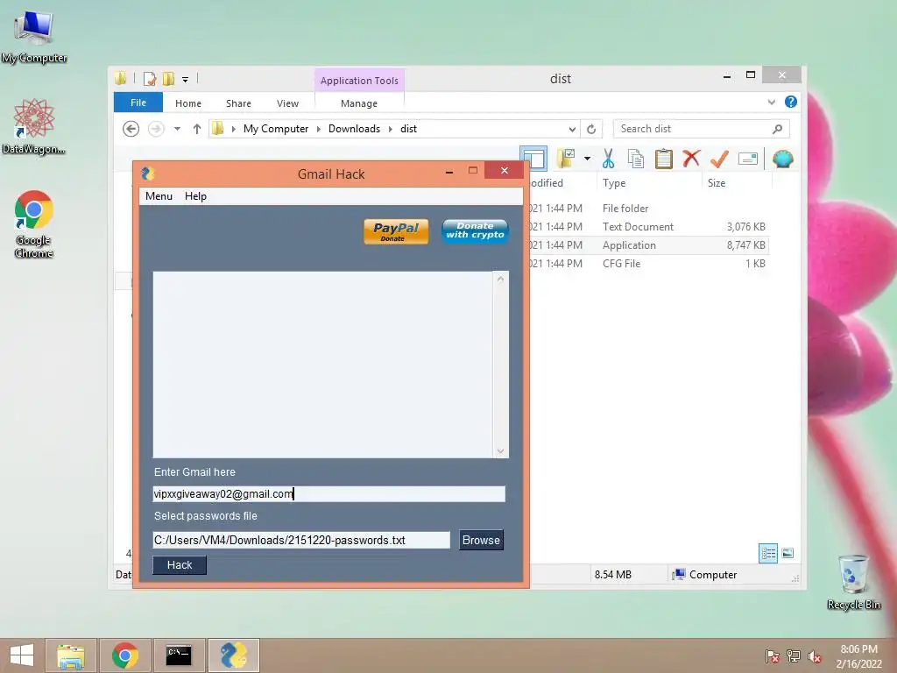
Task: Open the DataWagon desktop shortcut
Action: click(x=34, y=126)
